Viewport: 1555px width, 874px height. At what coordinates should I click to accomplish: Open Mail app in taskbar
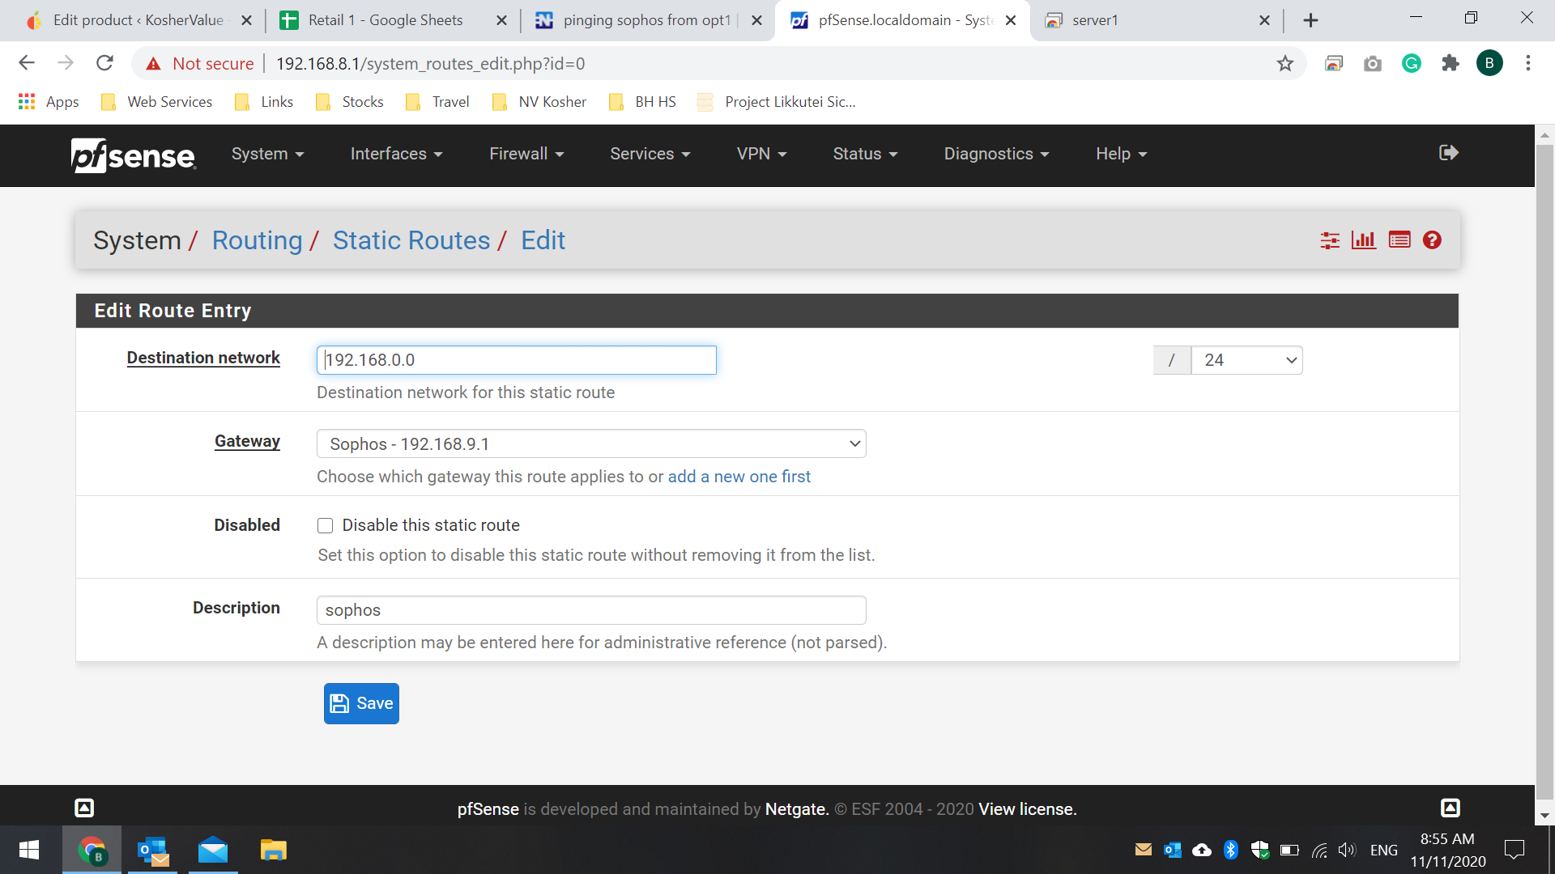point(213,850)
